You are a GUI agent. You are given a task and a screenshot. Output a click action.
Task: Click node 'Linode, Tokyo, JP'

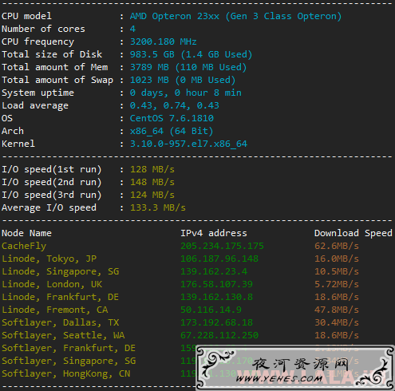click(49, 259)
